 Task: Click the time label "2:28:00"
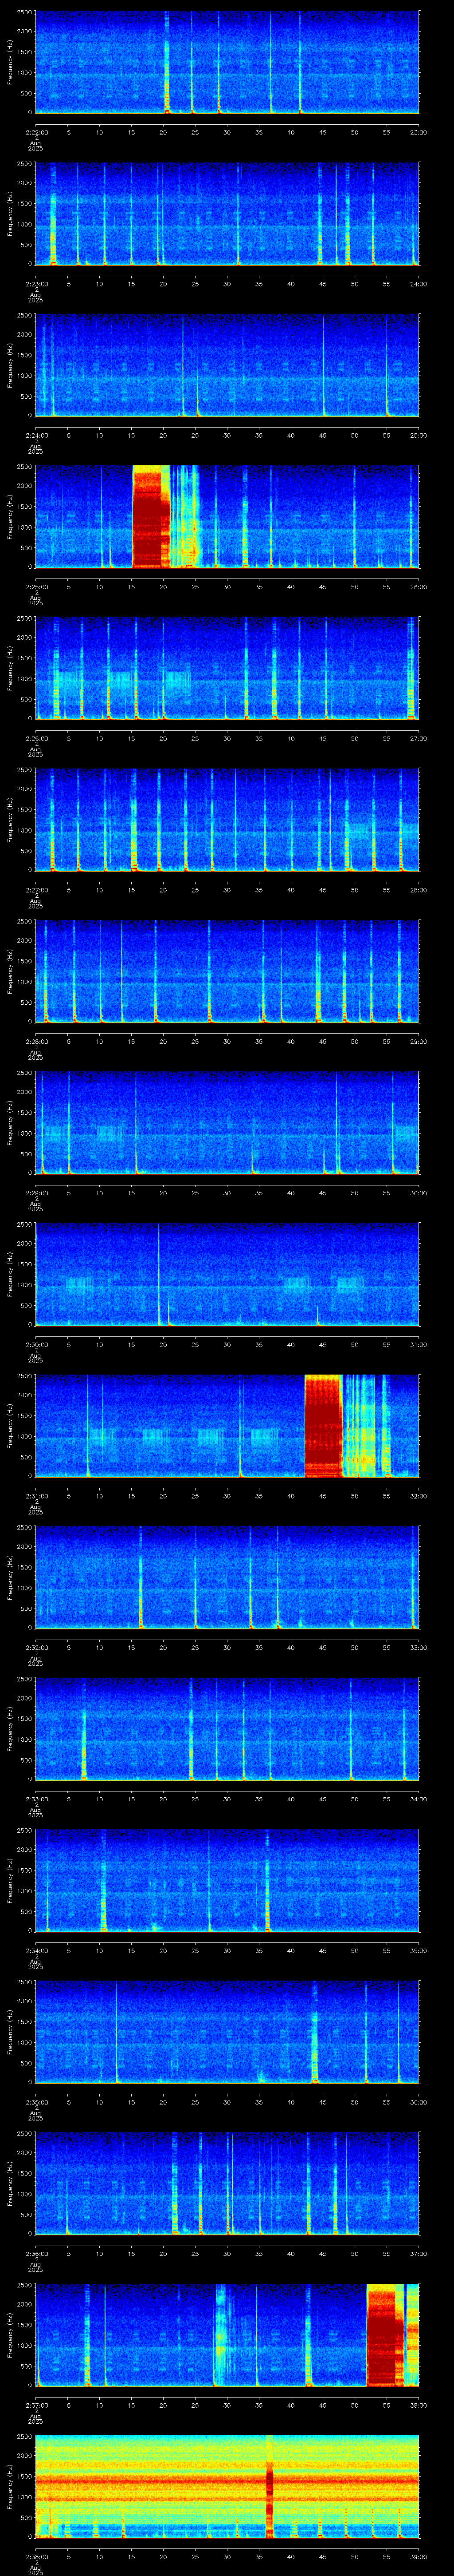(x=36, y=1041)
